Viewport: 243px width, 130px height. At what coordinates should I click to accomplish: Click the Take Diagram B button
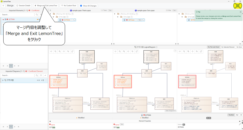pyautogui.click(x=171, y=111)
